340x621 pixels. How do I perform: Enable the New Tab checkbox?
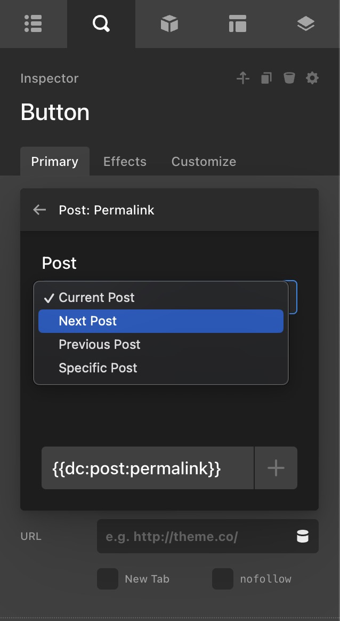108,579
